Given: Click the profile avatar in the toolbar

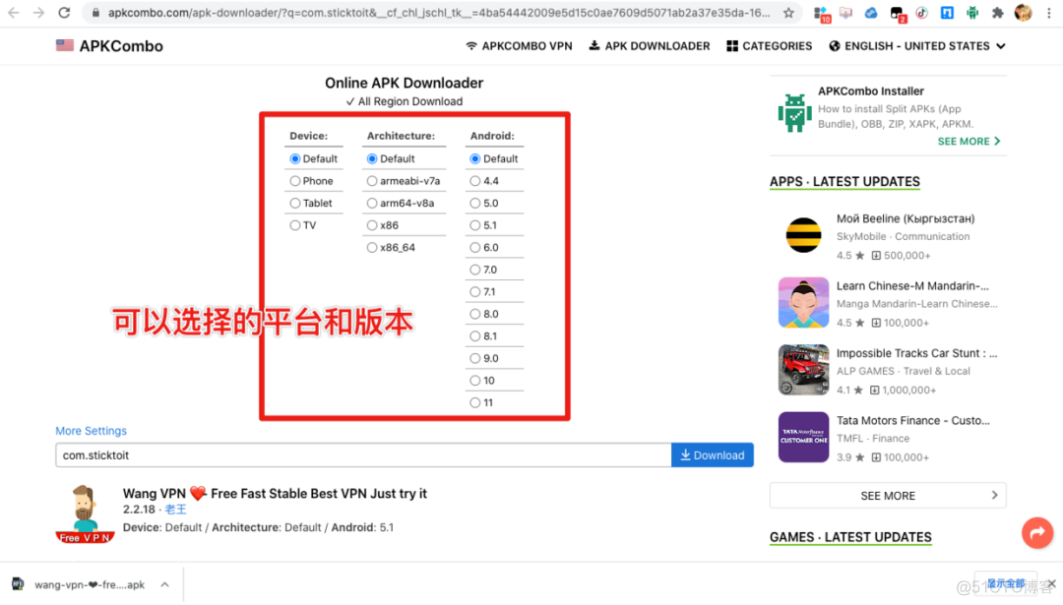Looking at the screenshot, I should 1023,12.
